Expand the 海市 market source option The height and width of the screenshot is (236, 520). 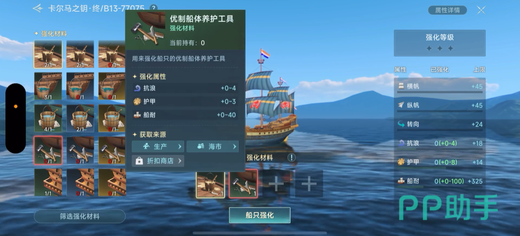pos(212,147)
